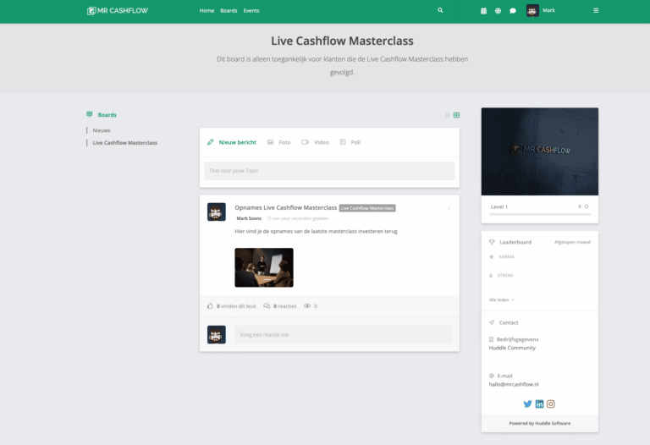Screen dimensions: 650x445
Task: Click hallo@mrcashflow.nl email address
Action: point(514,384)
